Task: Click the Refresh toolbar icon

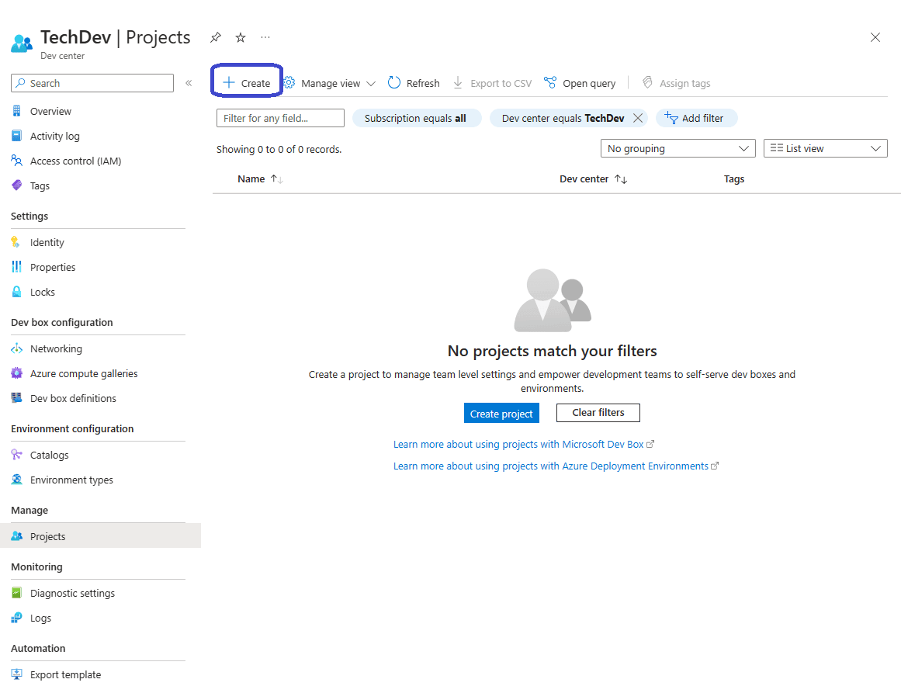Action: pos(414,83)
